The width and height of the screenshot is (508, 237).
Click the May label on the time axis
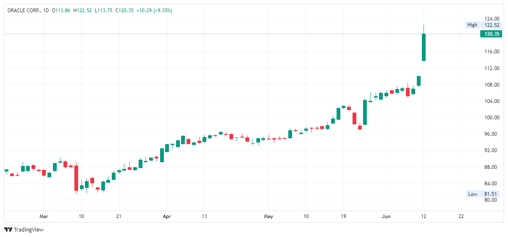[268, 216]
